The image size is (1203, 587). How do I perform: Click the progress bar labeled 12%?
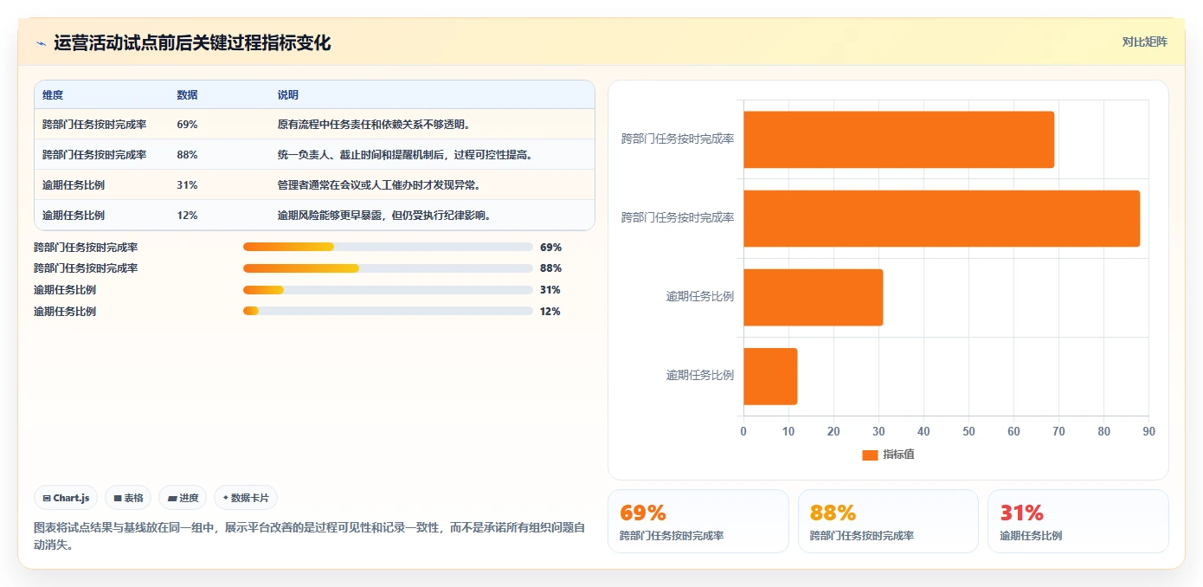coord(388,312)
